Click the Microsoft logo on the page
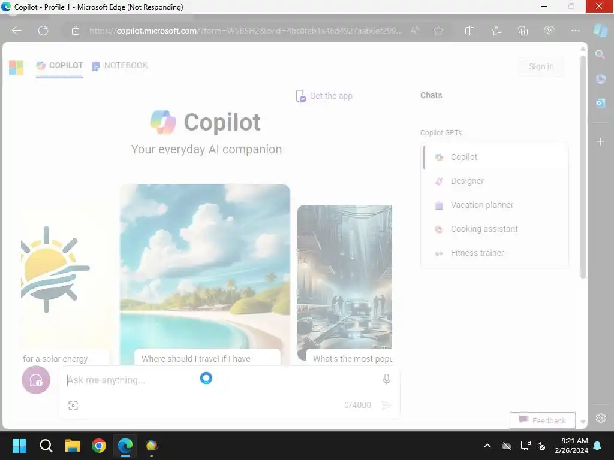614x460 pixels. 16,68
